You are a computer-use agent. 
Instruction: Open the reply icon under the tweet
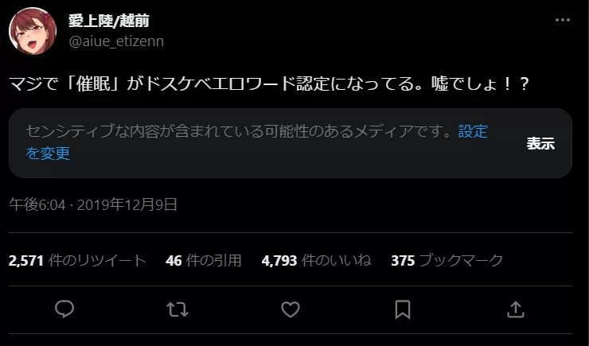click(x=64, y=309)
